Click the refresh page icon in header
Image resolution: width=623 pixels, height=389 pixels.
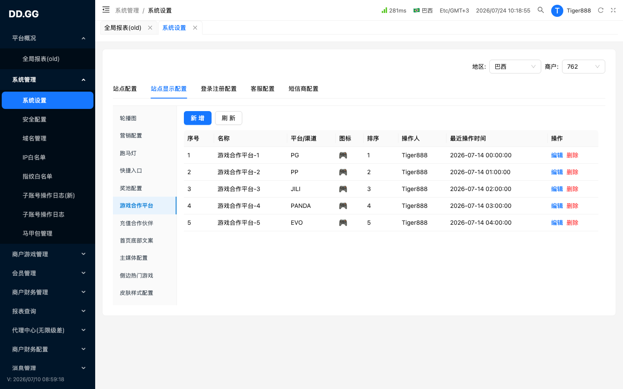tap(601, 10)
